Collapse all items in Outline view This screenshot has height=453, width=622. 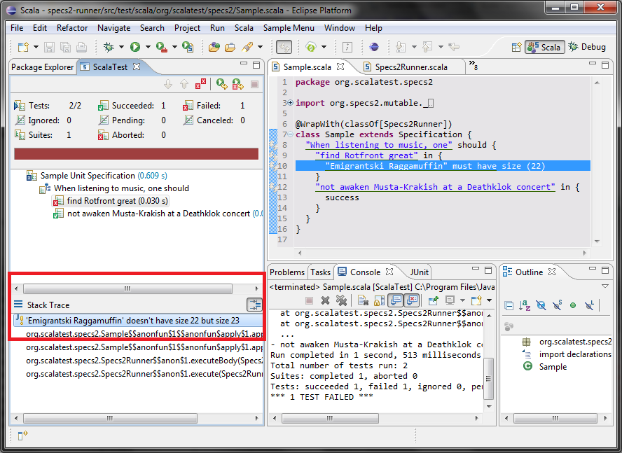509,305
